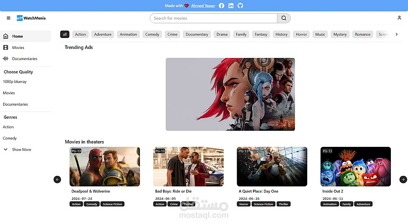The height and width of the screenshot is (224, 408).
Task: Open the Inside Out 2 poster
Action: (x=356, y=166)
